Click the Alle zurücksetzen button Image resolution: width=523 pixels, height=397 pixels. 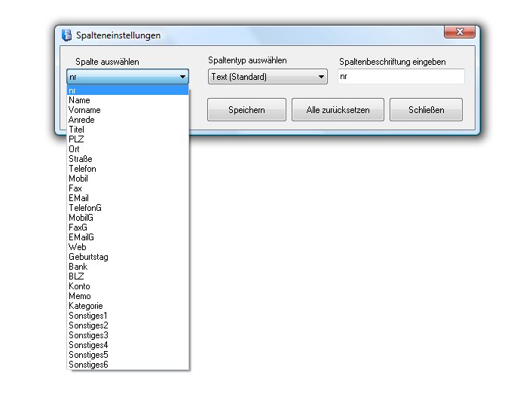(338, 110)
